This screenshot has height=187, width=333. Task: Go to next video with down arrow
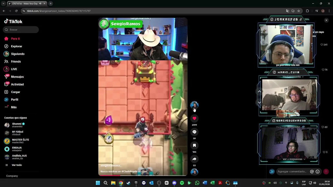(x=259, y=103)
